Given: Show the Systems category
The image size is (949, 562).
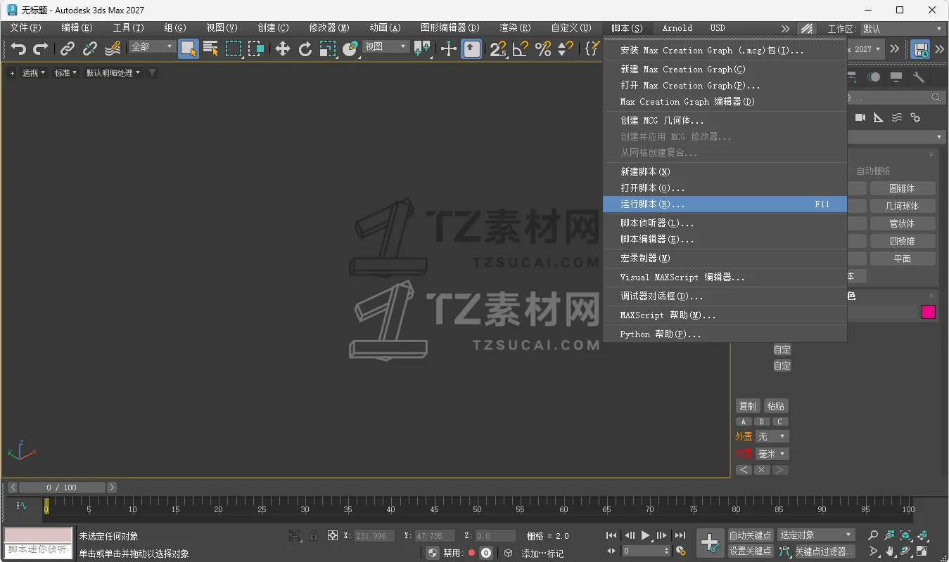Looking at the screenshot, I should (x=915, y=117).
